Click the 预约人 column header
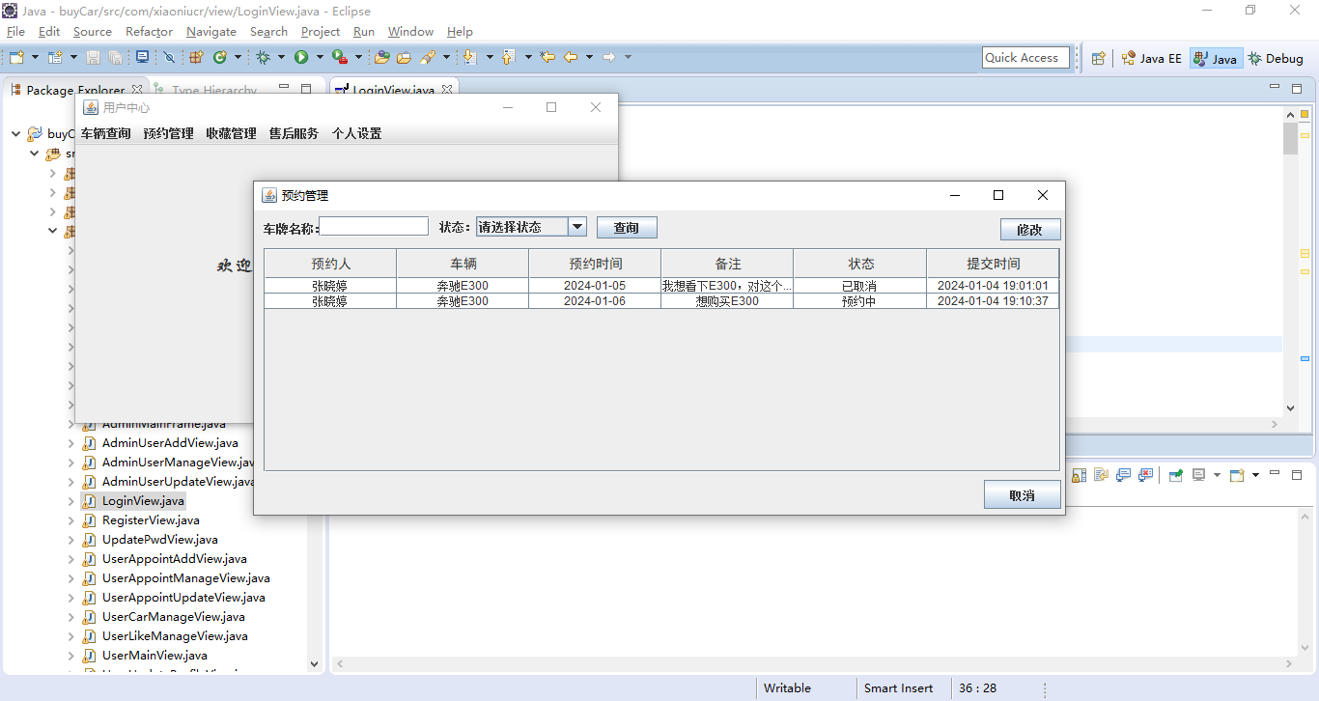The width and height of the screenshot is (1319, 701). point(330,264)
